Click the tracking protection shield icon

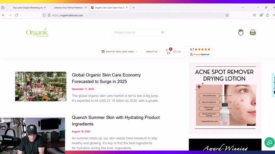click(x=44, y=15)
